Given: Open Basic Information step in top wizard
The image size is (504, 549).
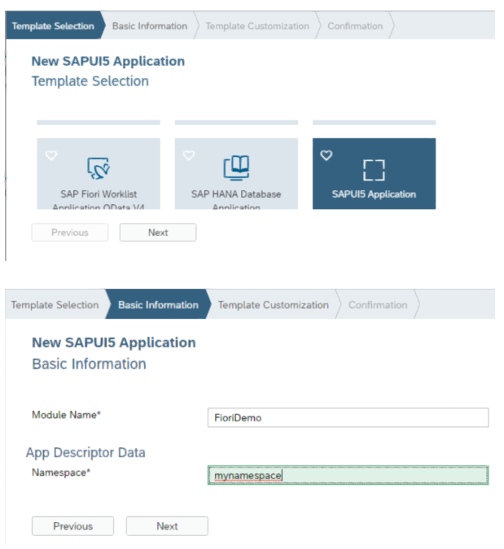Looking at the screenshot, I should coord(150,26).
